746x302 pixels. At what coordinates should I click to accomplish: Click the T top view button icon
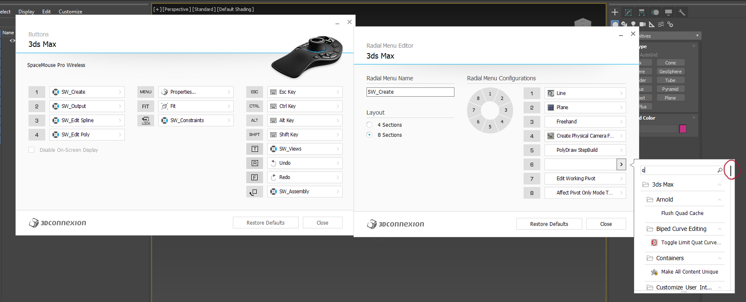click(x=254, y=149)
